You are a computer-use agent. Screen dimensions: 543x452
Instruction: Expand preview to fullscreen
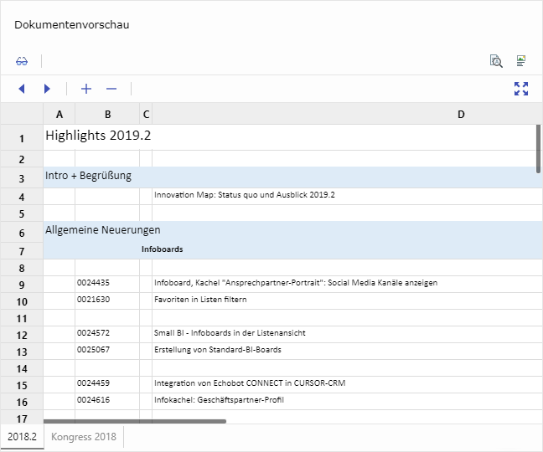click(521, 89)
